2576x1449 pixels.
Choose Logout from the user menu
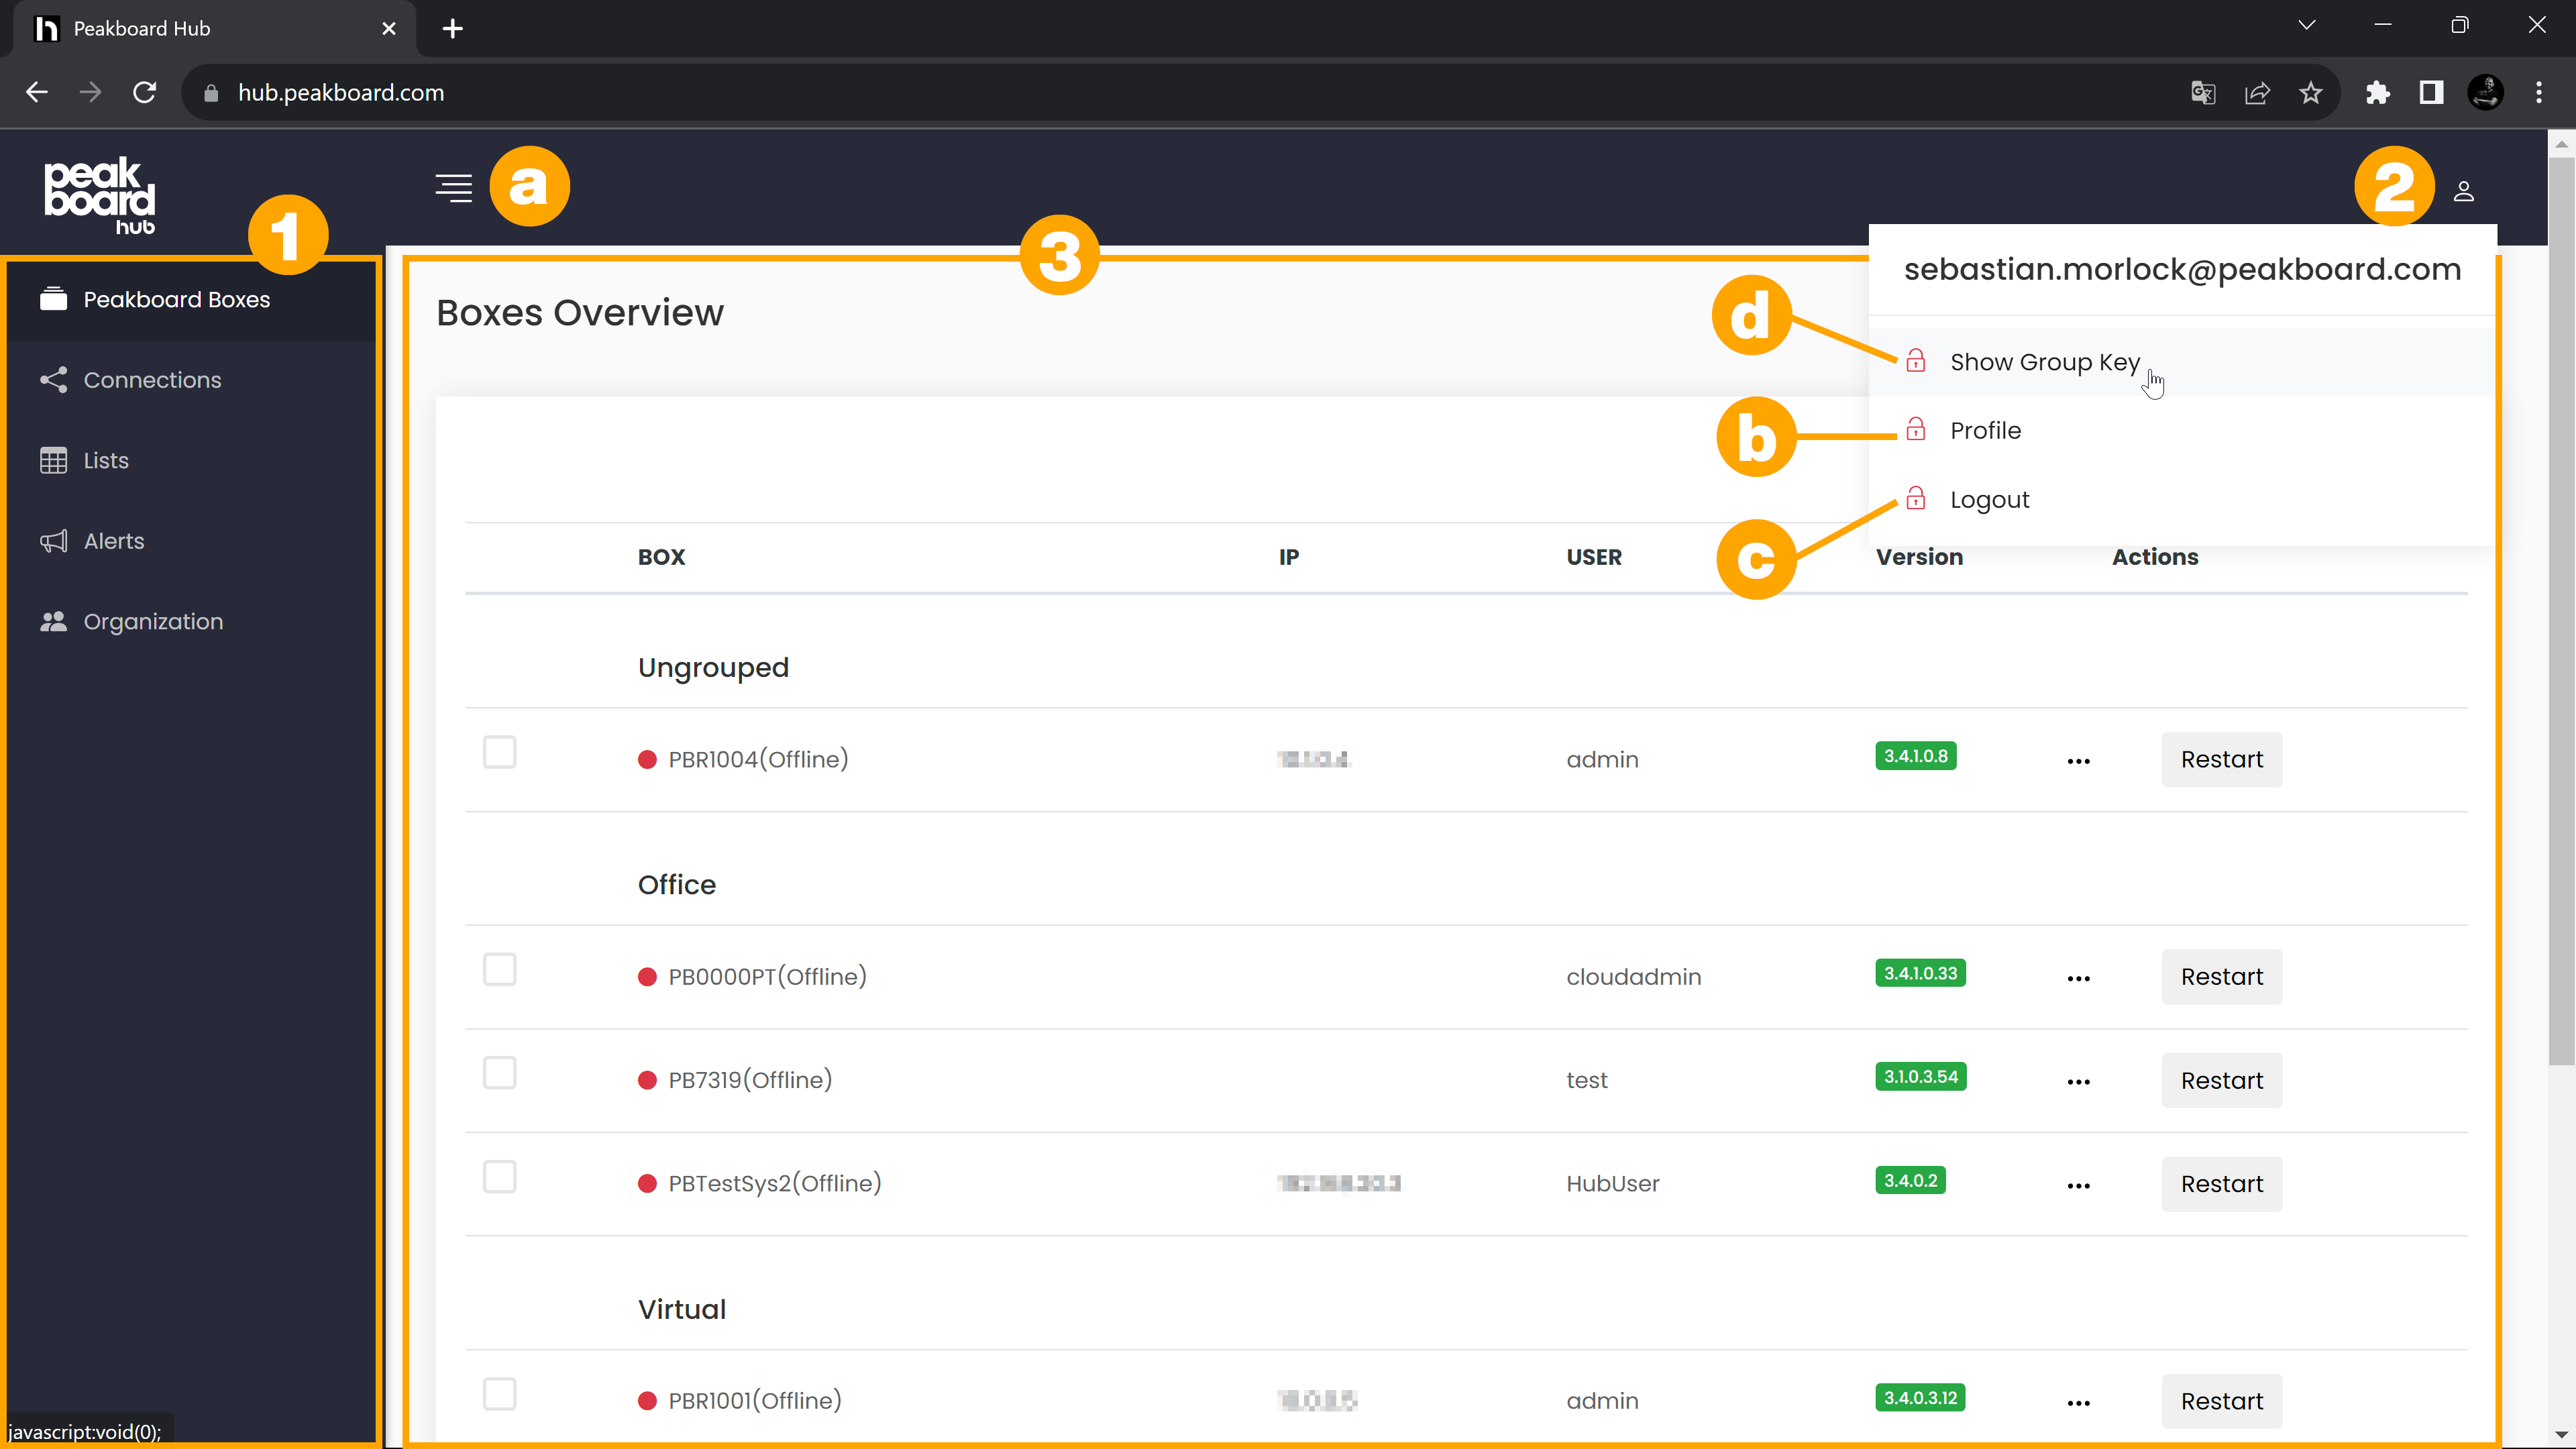[2182, 500]
